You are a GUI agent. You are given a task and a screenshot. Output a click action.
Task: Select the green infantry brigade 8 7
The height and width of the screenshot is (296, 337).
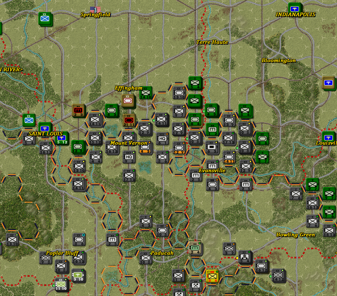point(262,157)
